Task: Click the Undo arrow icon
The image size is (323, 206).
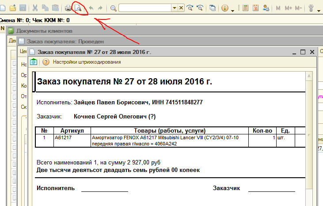Action: [91, 8]
